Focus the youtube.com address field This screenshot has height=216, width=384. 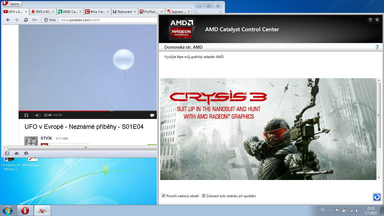pyautogui.click(x=108, y=20)
